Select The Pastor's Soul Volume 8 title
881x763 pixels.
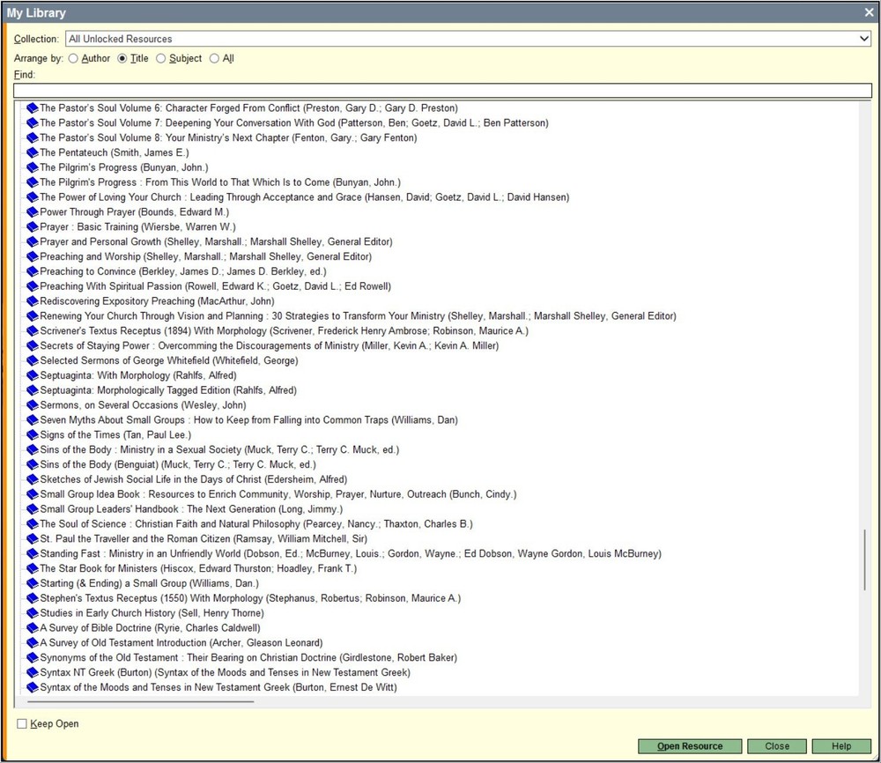(228, 137)
